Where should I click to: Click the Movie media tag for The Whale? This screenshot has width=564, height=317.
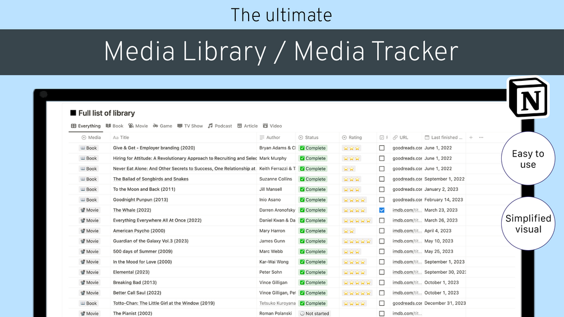[x=89, y=210]
